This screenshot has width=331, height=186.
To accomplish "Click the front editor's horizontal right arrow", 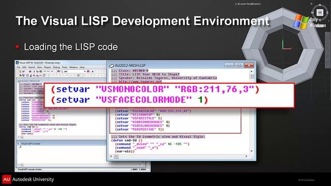I will (x=246, y=156).
